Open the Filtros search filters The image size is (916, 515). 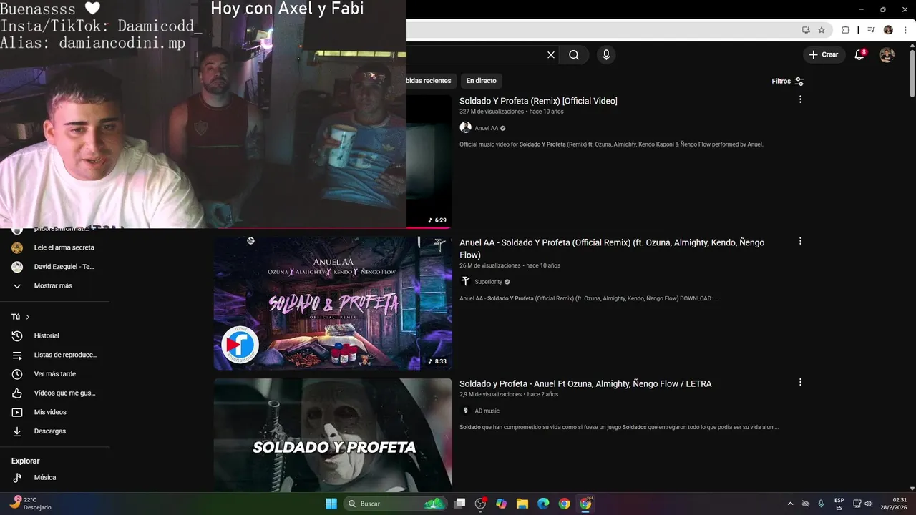pos(788,82)
